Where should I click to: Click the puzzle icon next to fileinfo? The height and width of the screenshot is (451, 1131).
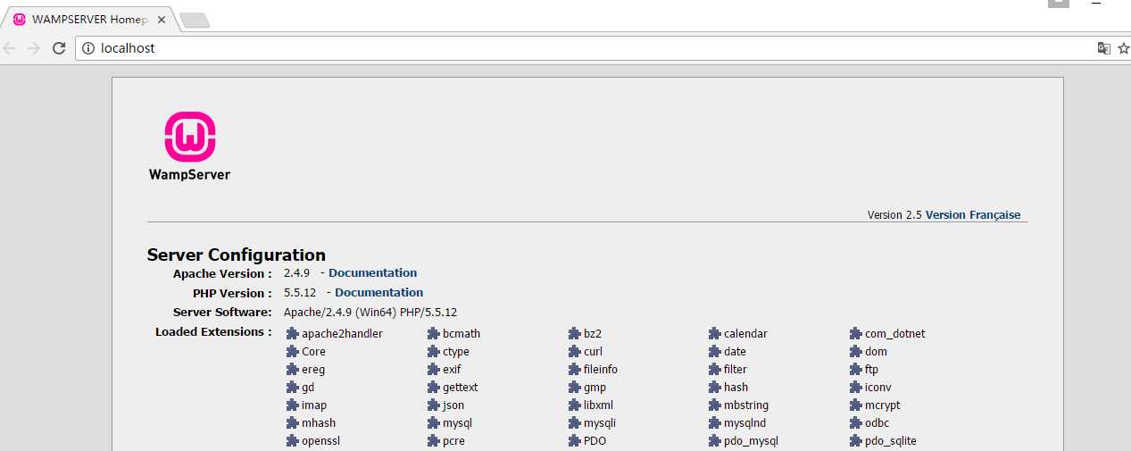(575, 370)
